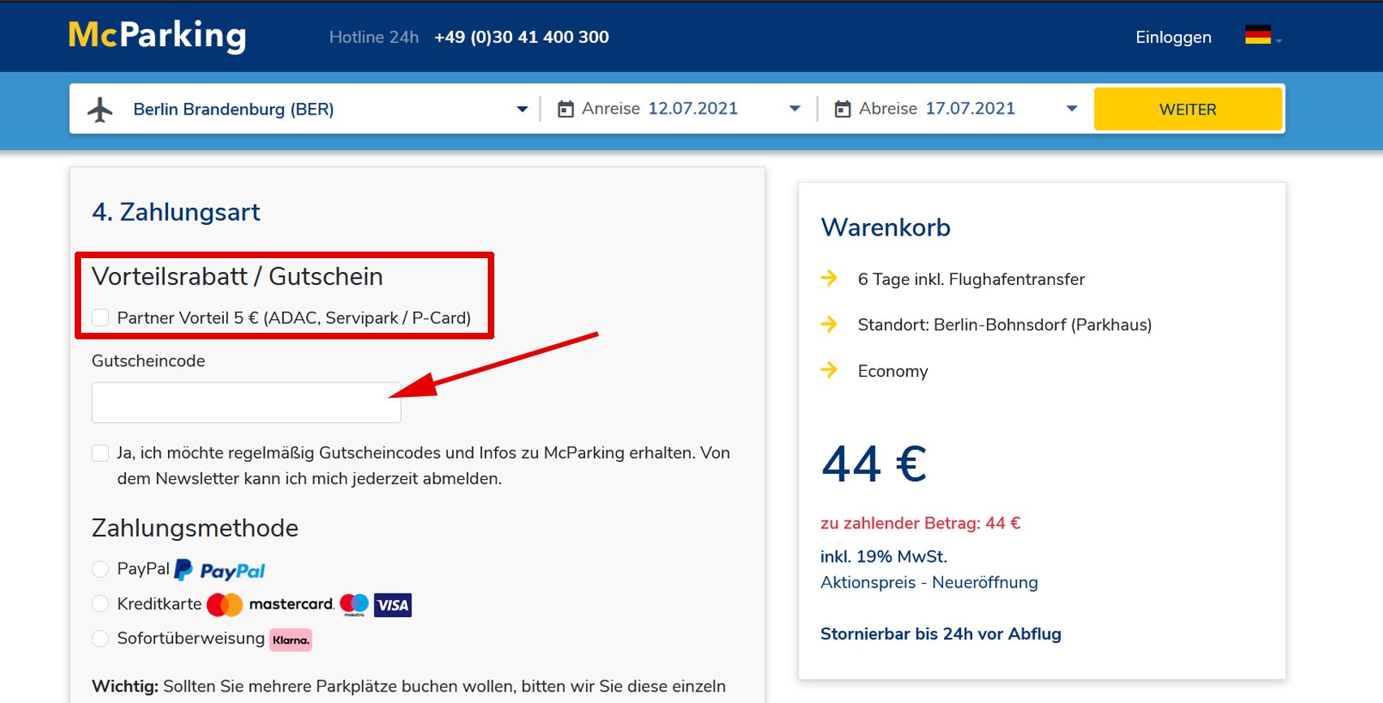Click the 'Gutscheincode' label

tap(149, 361)
